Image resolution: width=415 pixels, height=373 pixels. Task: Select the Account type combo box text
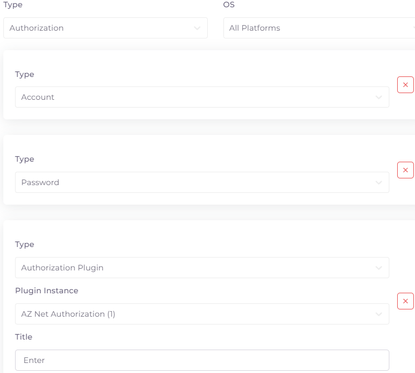pos(37,97)
